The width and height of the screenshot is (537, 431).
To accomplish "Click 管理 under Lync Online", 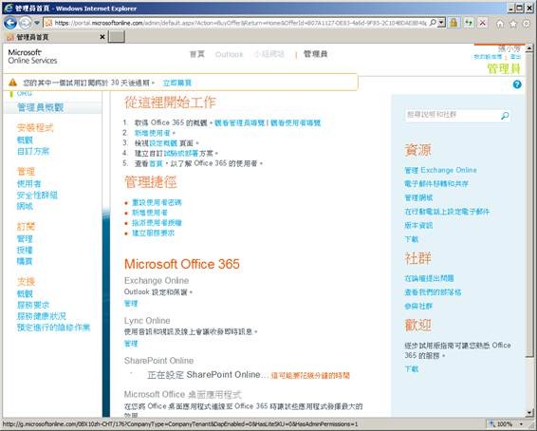I will [131, 344].
